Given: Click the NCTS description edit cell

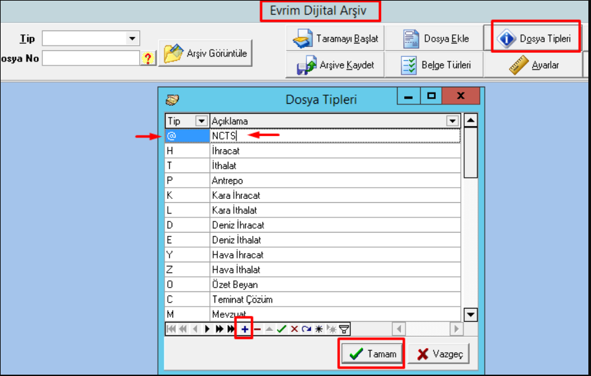Looking at the screenshot, I should pos(335,135).
